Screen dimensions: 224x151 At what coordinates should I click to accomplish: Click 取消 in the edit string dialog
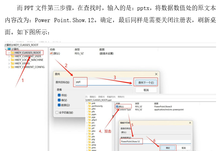pyautogui.click(x=184, y=148)
